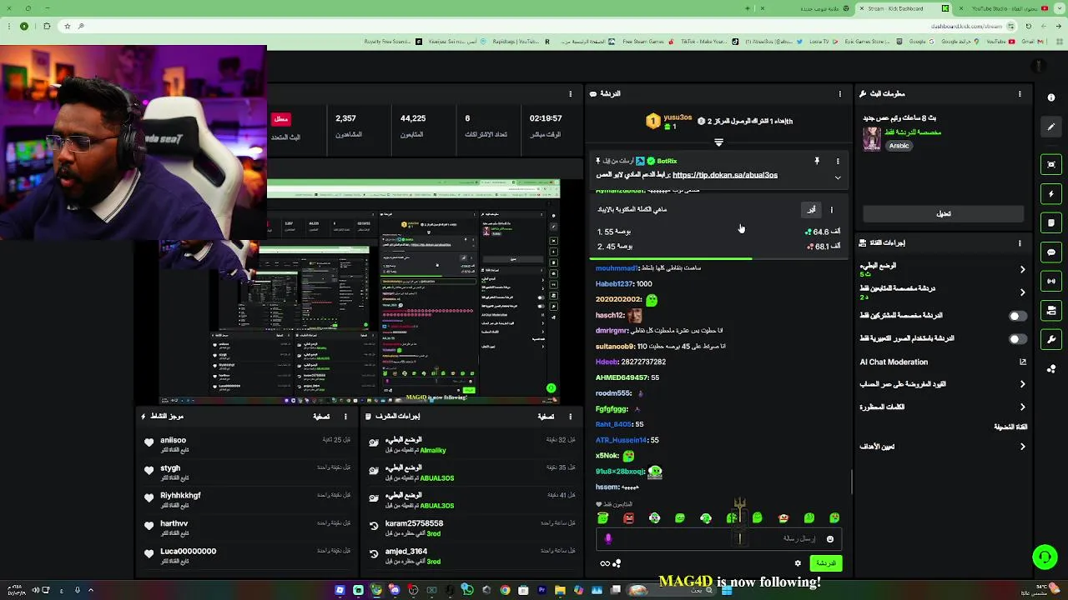Toggle the broadcast signal sidebar icon
The height and width of the screenshot is (600, 1068).
click(x=1051, y=281)
